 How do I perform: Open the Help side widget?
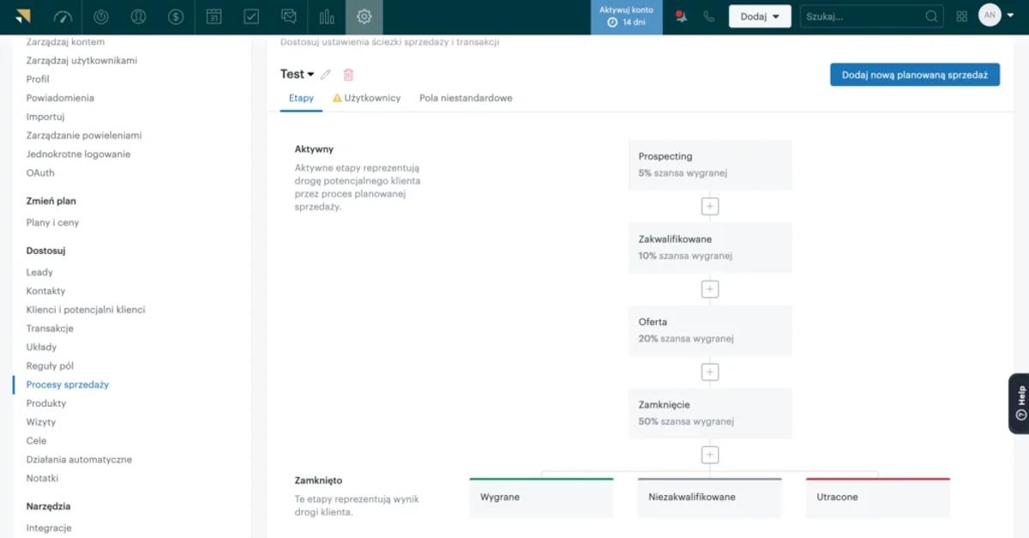pyautogui.click(x=1019, y=402)
